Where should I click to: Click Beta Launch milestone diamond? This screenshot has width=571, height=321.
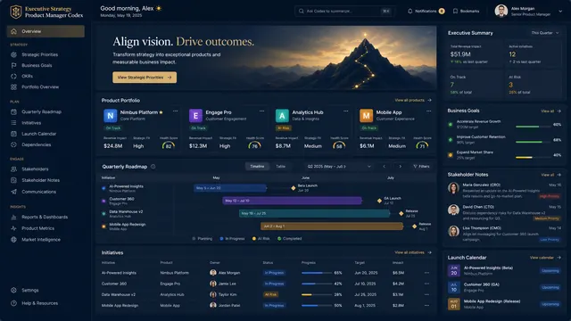tap(294, 188)
